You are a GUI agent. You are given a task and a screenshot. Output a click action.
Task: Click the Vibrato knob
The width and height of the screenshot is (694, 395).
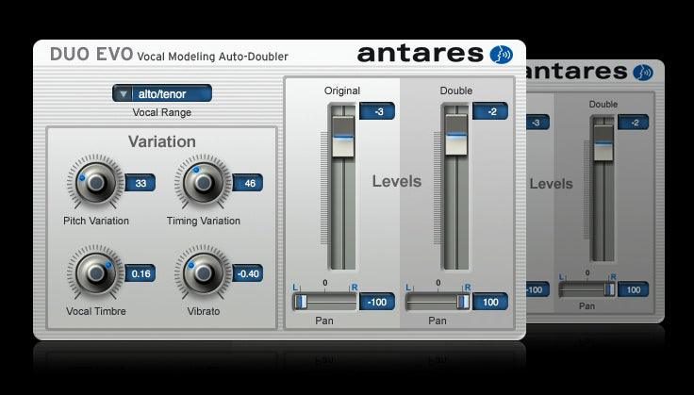pos(203,272)
